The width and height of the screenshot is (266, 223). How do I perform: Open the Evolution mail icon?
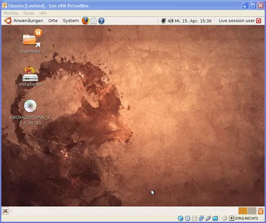[x=93, y=21]
